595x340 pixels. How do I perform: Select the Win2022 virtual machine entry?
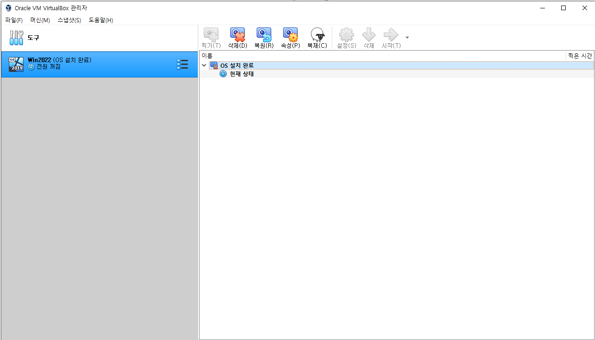tap(99, 64)
